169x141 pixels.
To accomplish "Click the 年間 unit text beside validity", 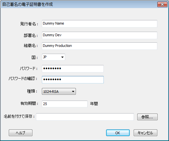I will pyautogui.click(x=94, y=104).
